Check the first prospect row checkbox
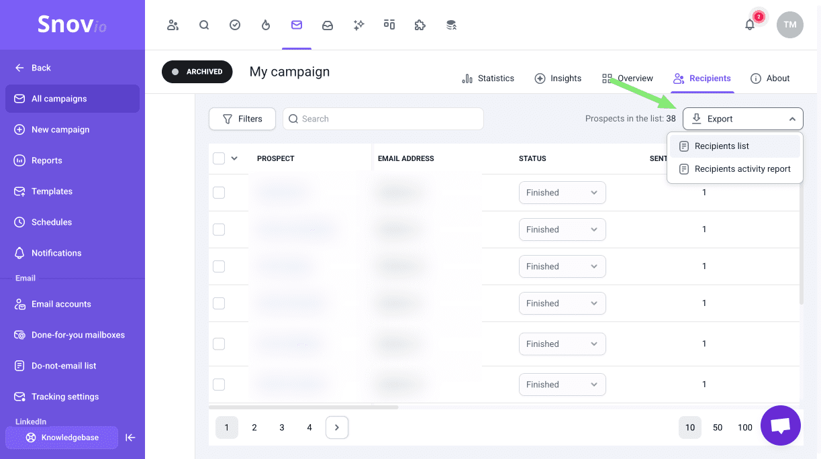This screenshot has height=459, width=821. click(219, 193)
